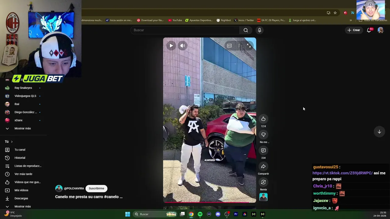The width and height of the screenshot is (390, 219).
Task: Open the @POLCHAVIRA channel link
Action: 74,189
